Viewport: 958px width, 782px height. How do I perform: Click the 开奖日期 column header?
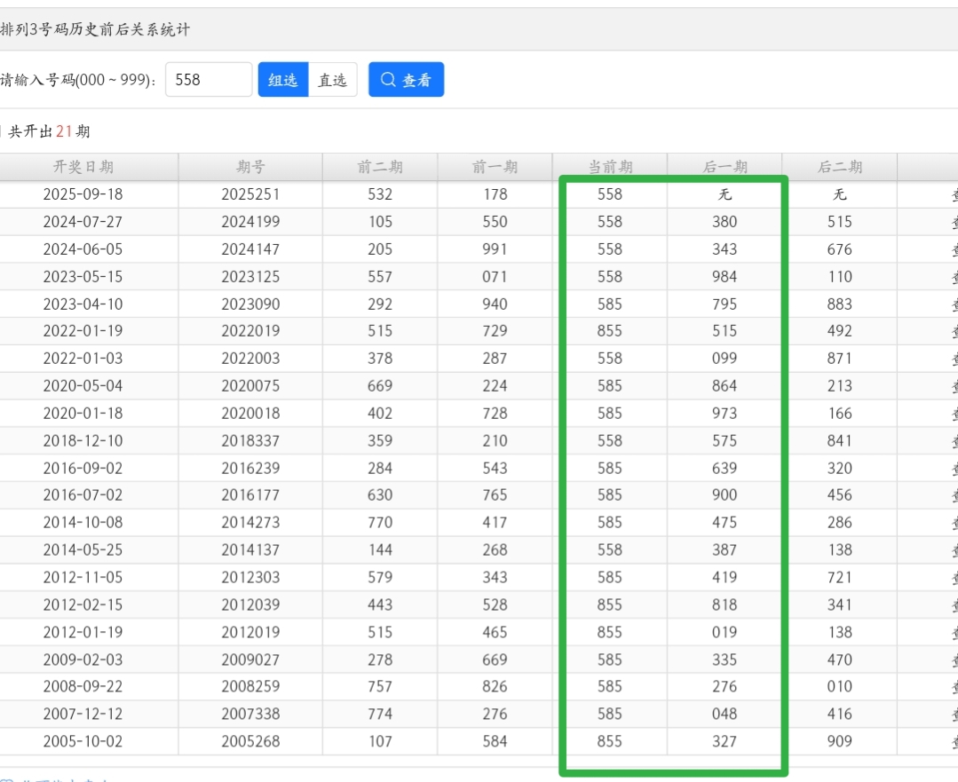(x=83, y=167)
